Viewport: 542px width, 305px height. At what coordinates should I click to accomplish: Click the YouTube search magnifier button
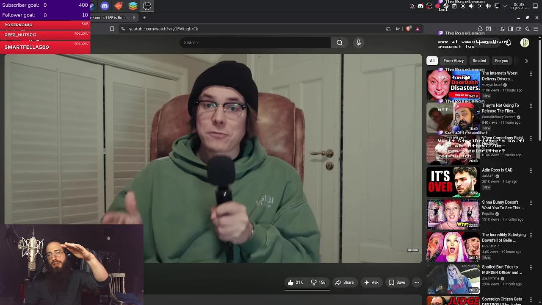(x=340, y=42)
